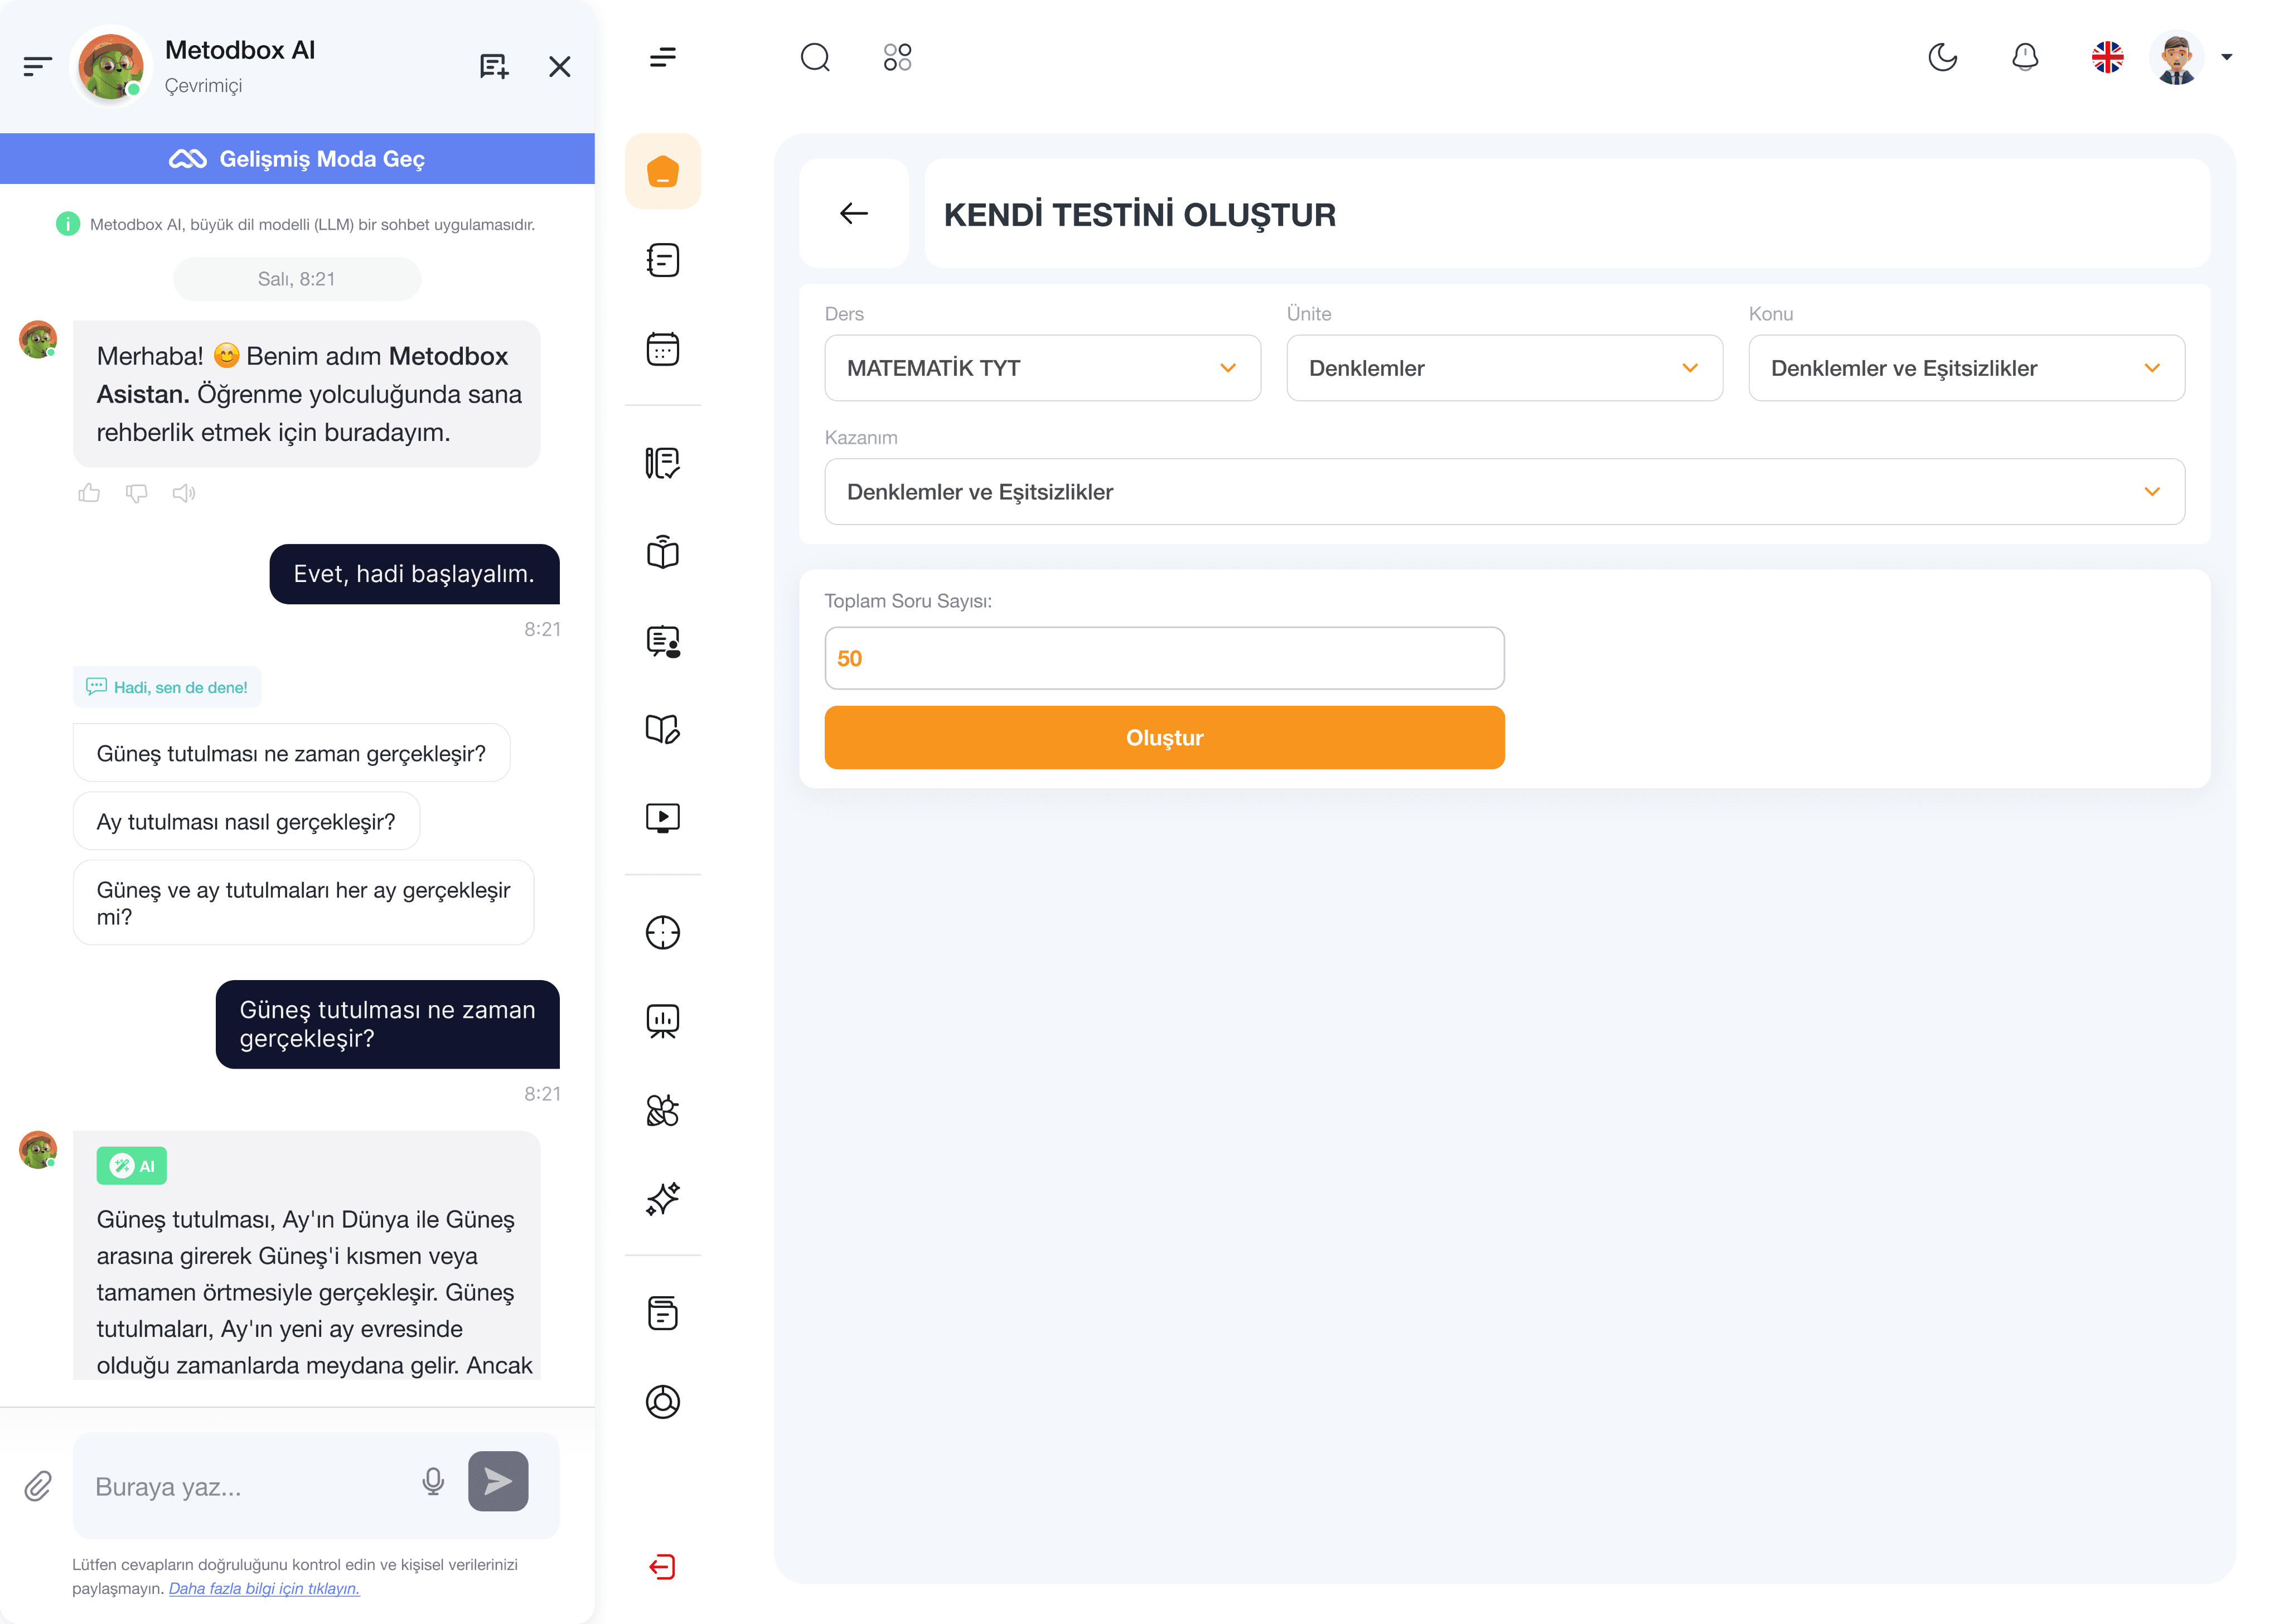Open the notifications bell

(2025, 57)
